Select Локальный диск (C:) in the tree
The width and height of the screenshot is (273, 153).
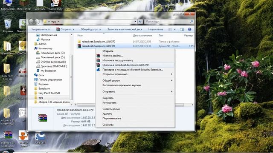[50, 53]
